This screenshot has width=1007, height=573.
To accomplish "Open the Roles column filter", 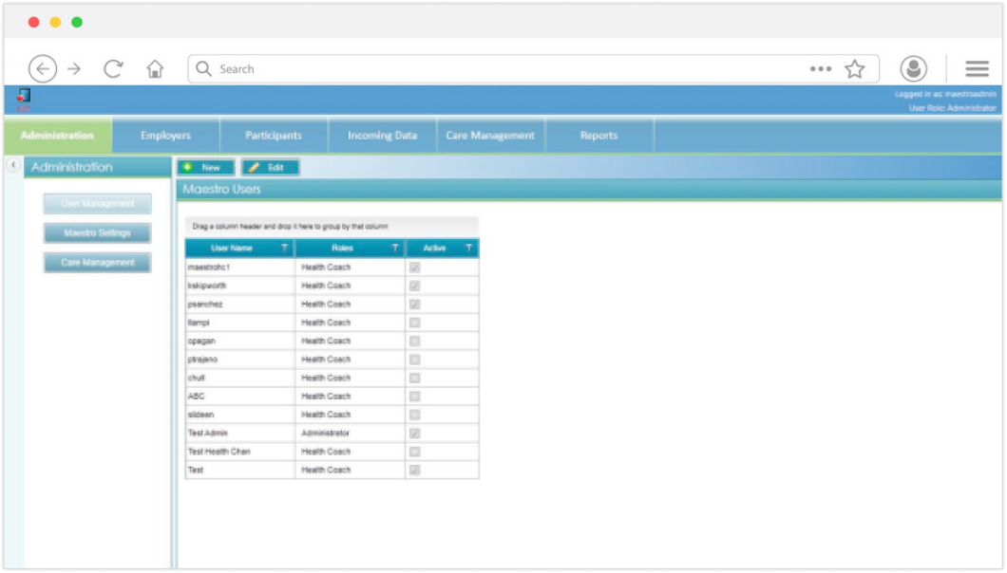I will tap(395, 249).
